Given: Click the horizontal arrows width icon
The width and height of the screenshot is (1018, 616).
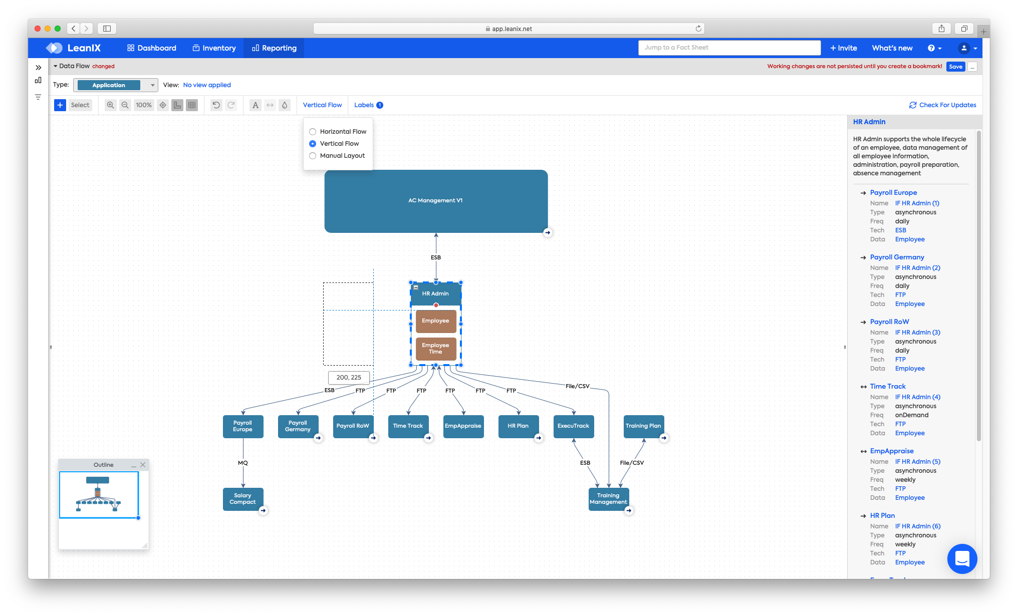Looking at the screenshot, I should [x=270, y=105].
